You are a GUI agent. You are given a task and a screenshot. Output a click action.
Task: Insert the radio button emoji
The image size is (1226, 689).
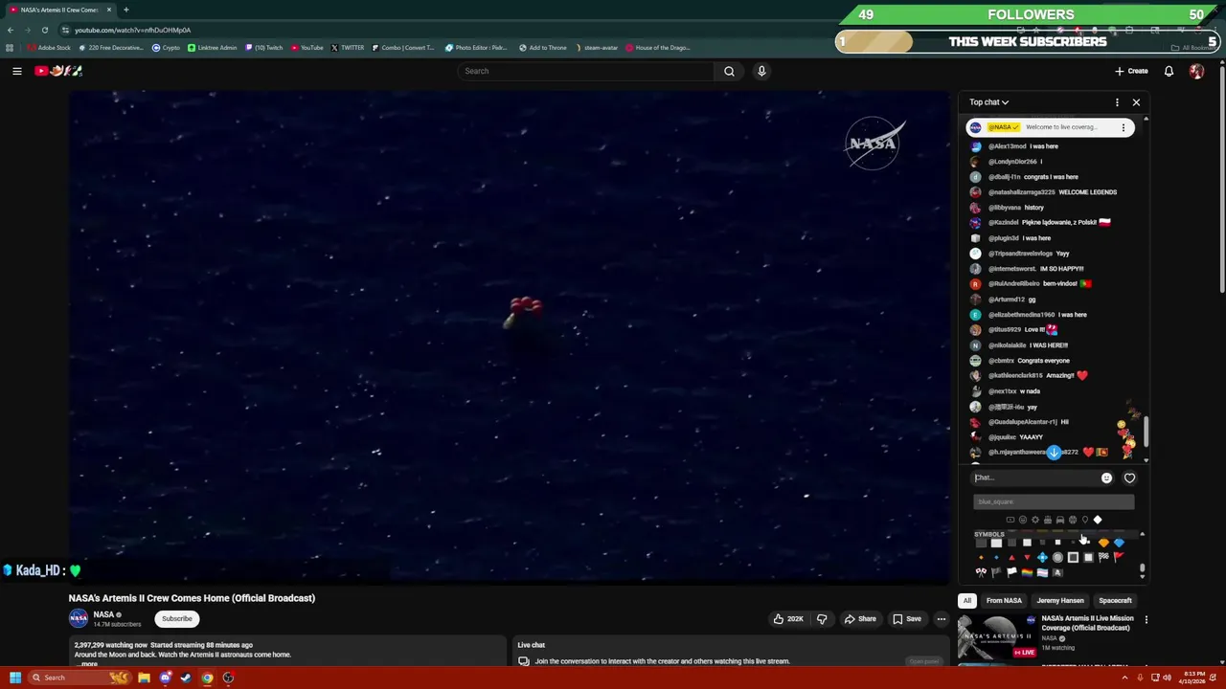click(1057, 557)
